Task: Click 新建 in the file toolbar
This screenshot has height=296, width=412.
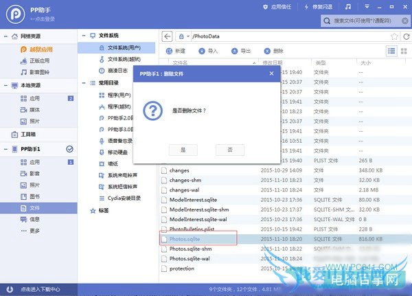Action: tap(176, 51)
